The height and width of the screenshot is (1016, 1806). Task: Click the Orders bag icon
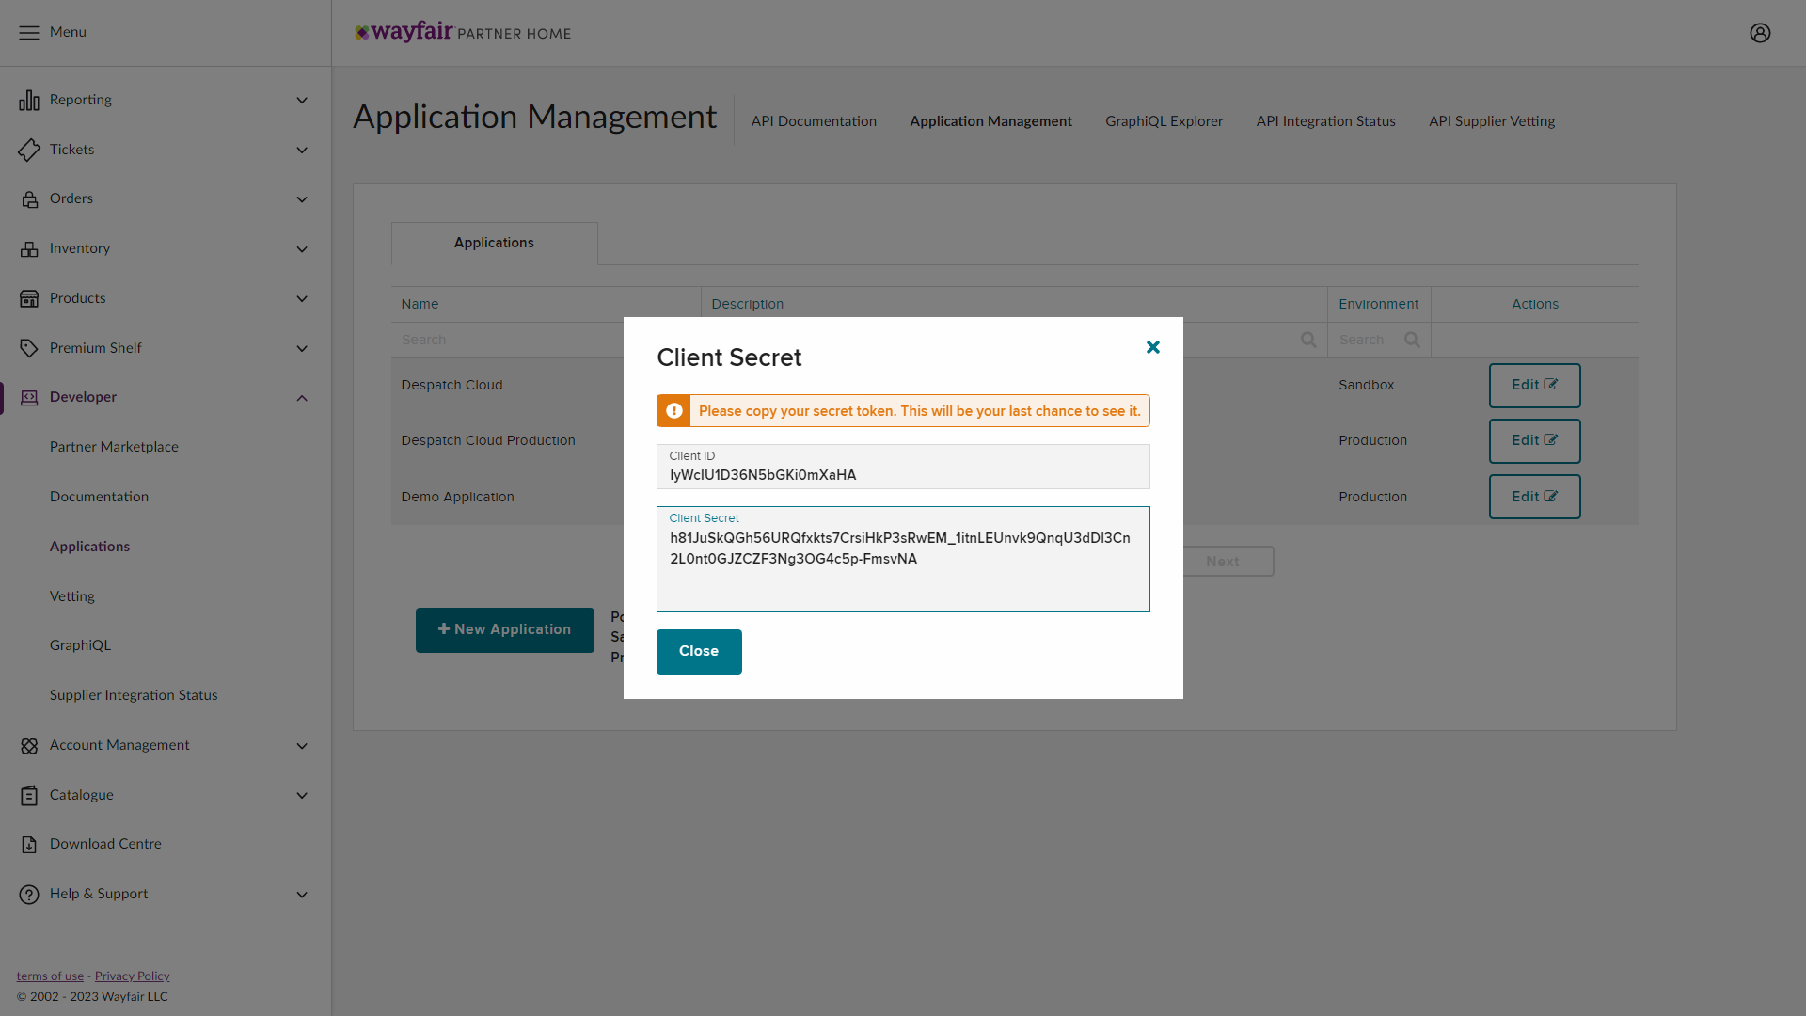[29, 199]
